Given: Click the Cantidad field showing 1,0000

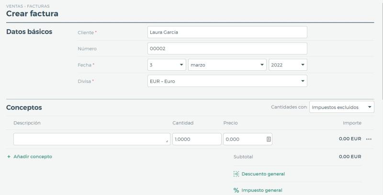Looking at the screenshot, I should click(197, 139).
